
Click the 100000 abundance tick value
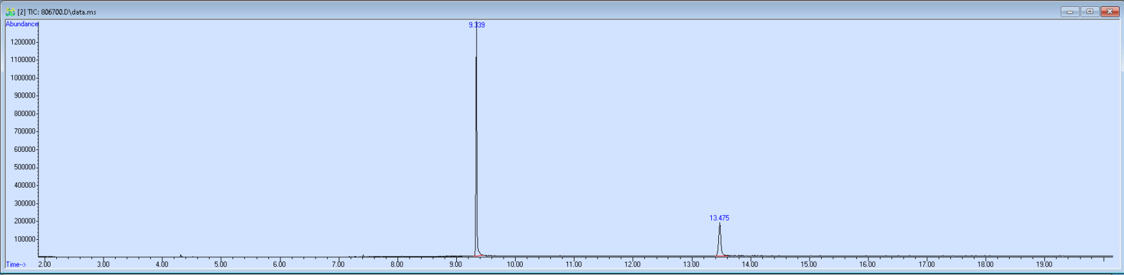pos(25,239)
